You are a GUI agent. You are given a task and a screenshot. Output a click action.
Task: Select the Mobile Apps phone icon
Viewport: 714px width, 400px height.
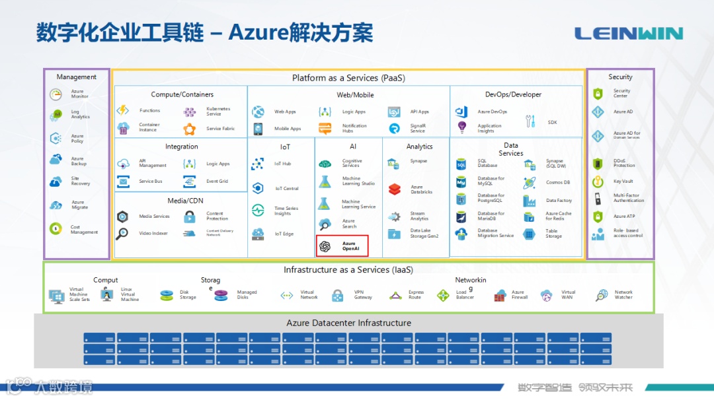point(258,129)
